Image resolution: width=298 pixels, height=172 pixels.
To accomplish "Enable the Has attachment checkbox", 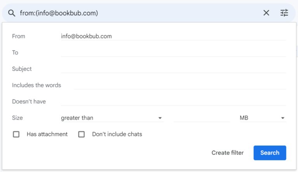I will 16,134.
